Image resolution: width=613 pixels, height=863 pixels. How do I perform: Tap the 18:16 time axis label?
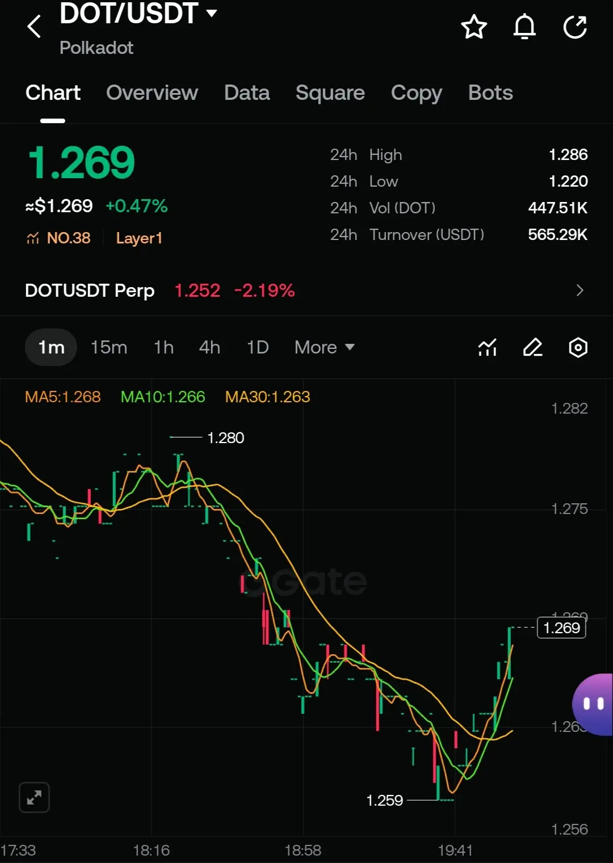point(152,850)
